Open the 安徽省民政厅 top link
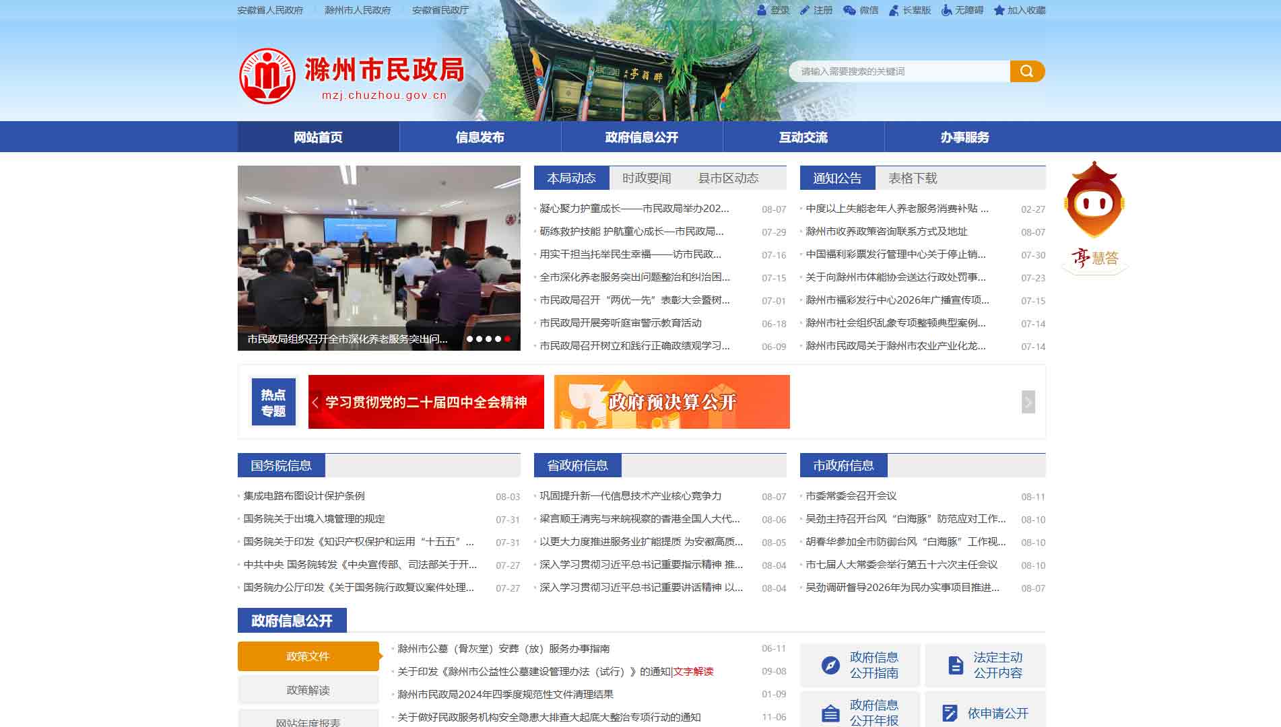The height and width of the screenshot is (727, 1281). 440,10
